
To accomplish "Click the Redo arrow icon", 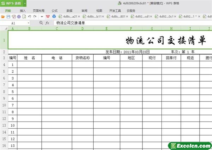I will click(35, 17).
